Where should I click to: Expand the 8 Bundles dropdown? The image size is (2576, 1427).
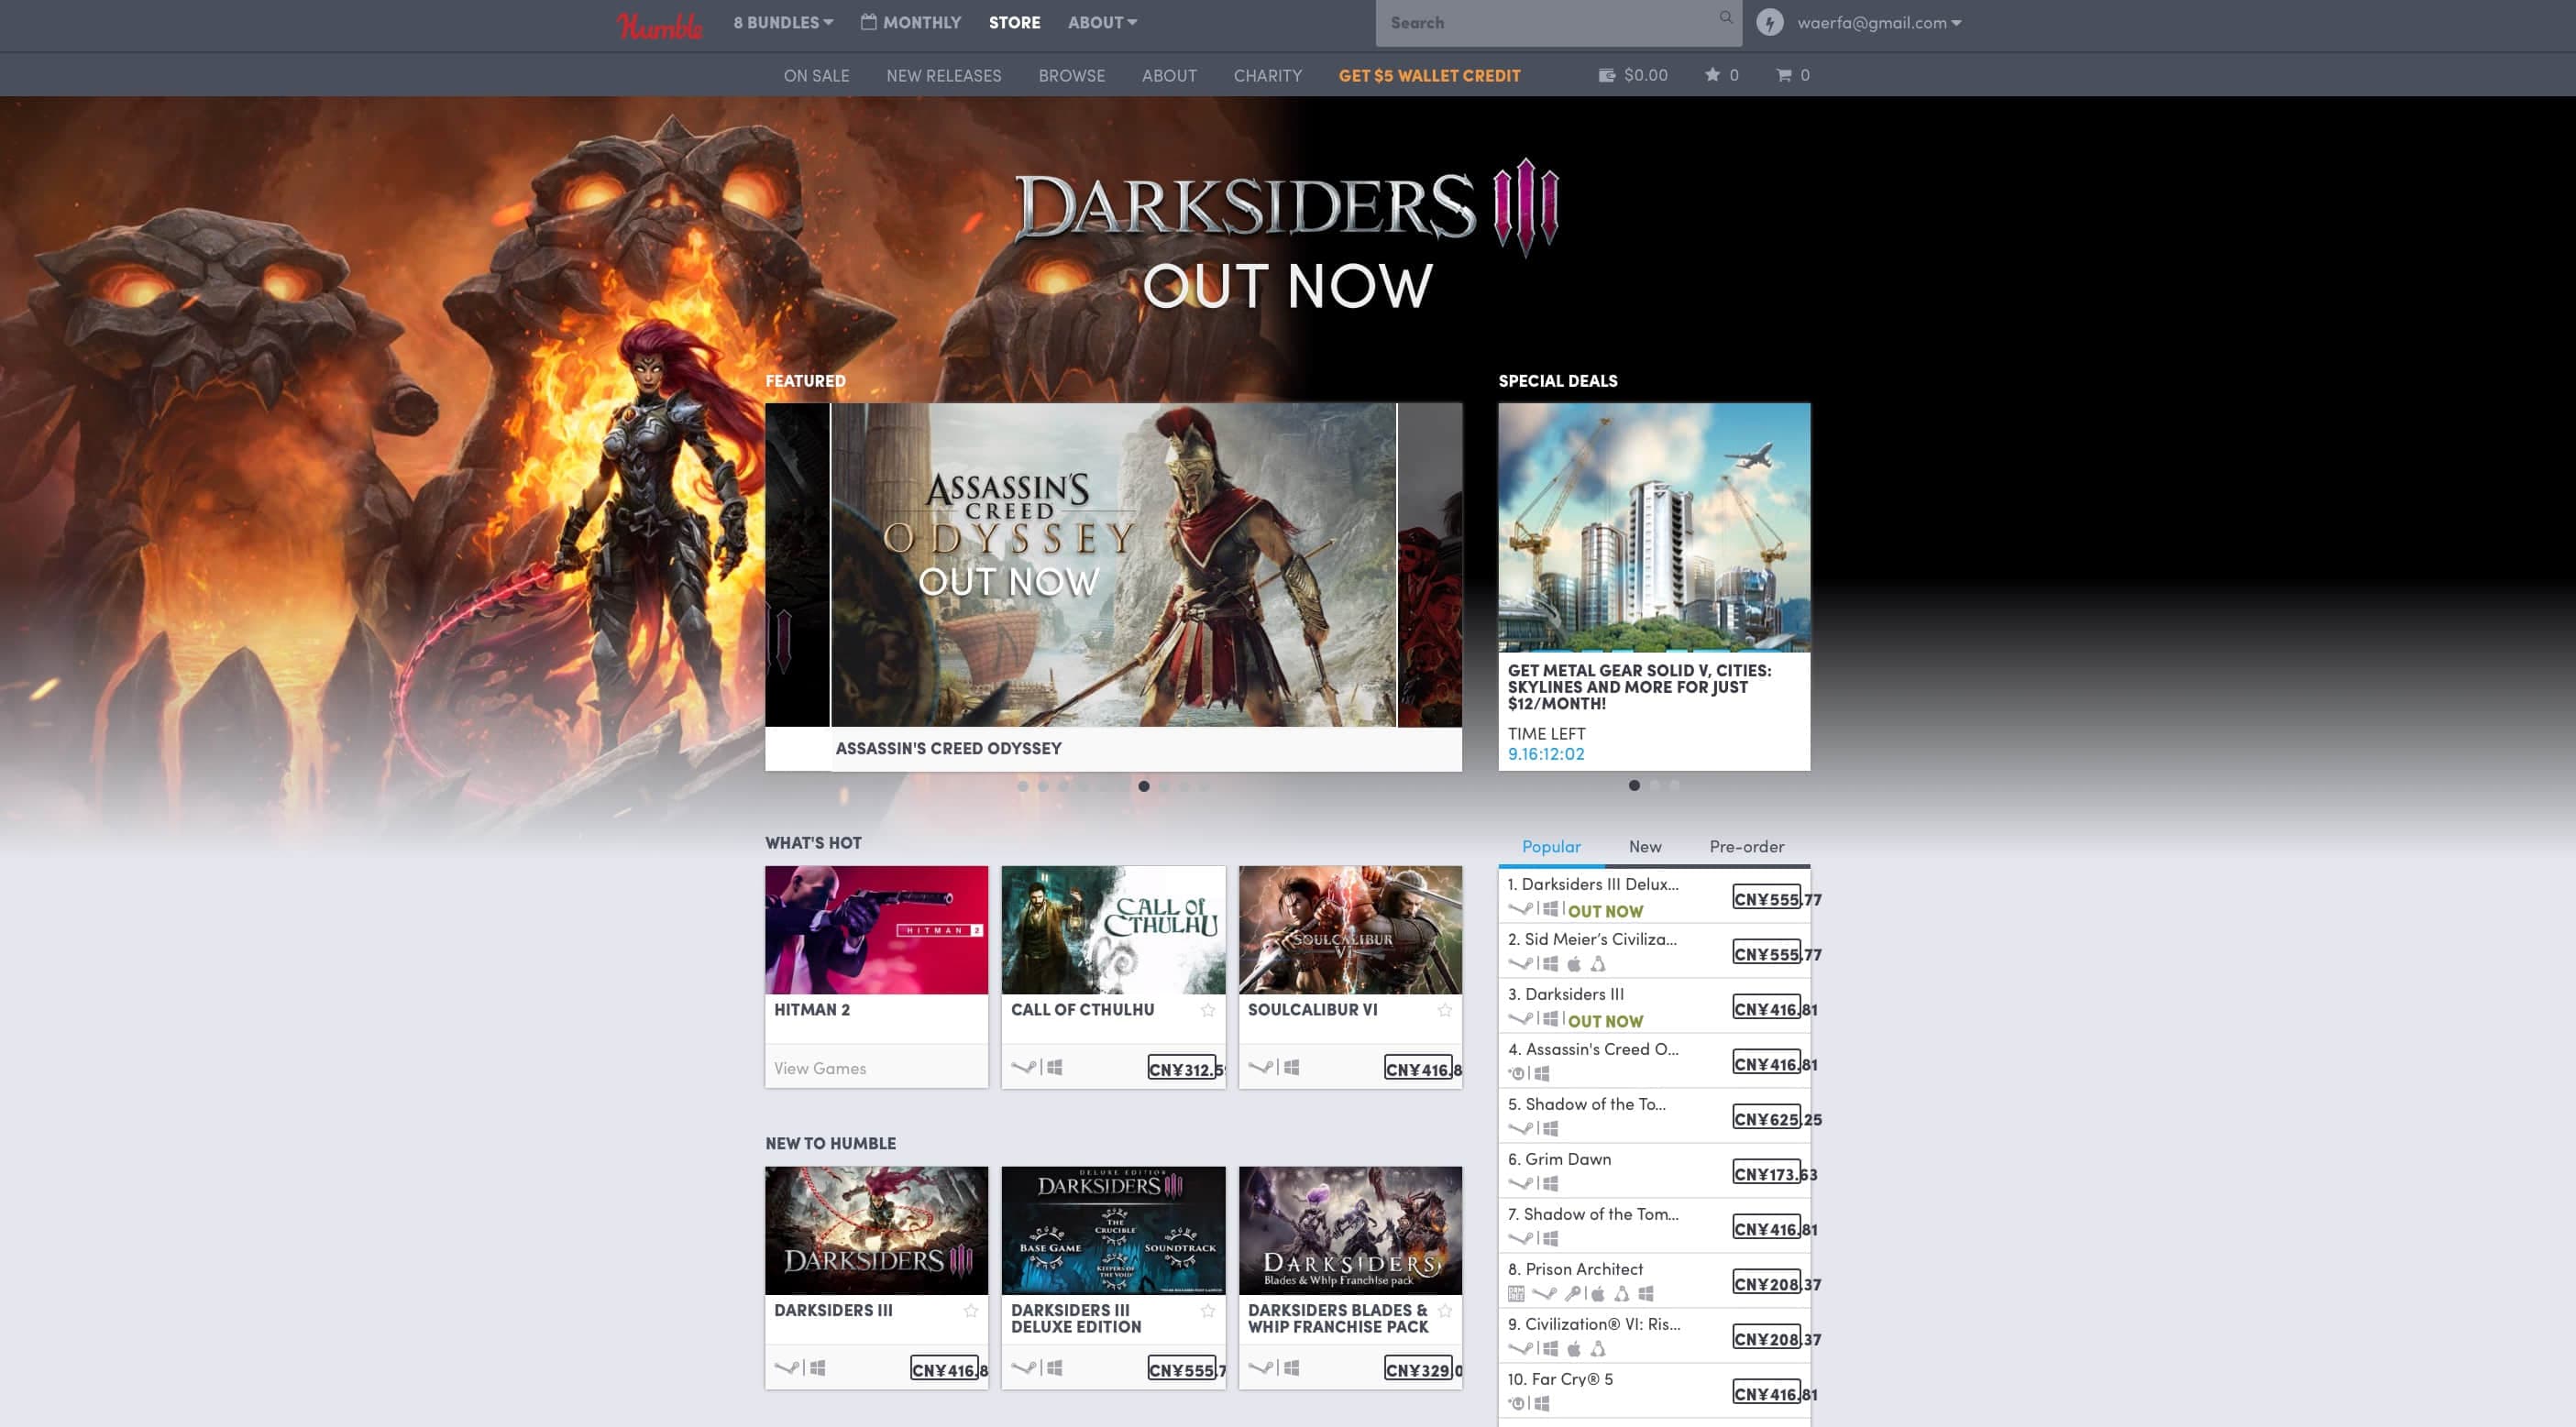[783, 22]
